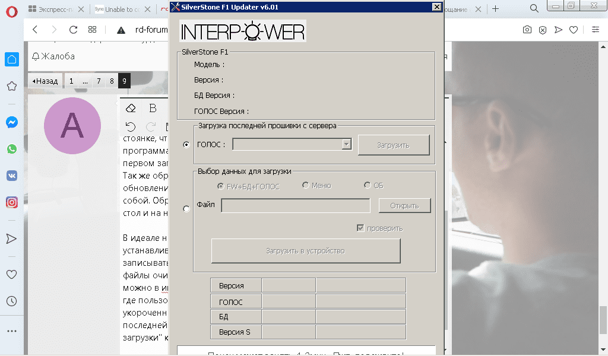Redo in the forum editor

150,126
